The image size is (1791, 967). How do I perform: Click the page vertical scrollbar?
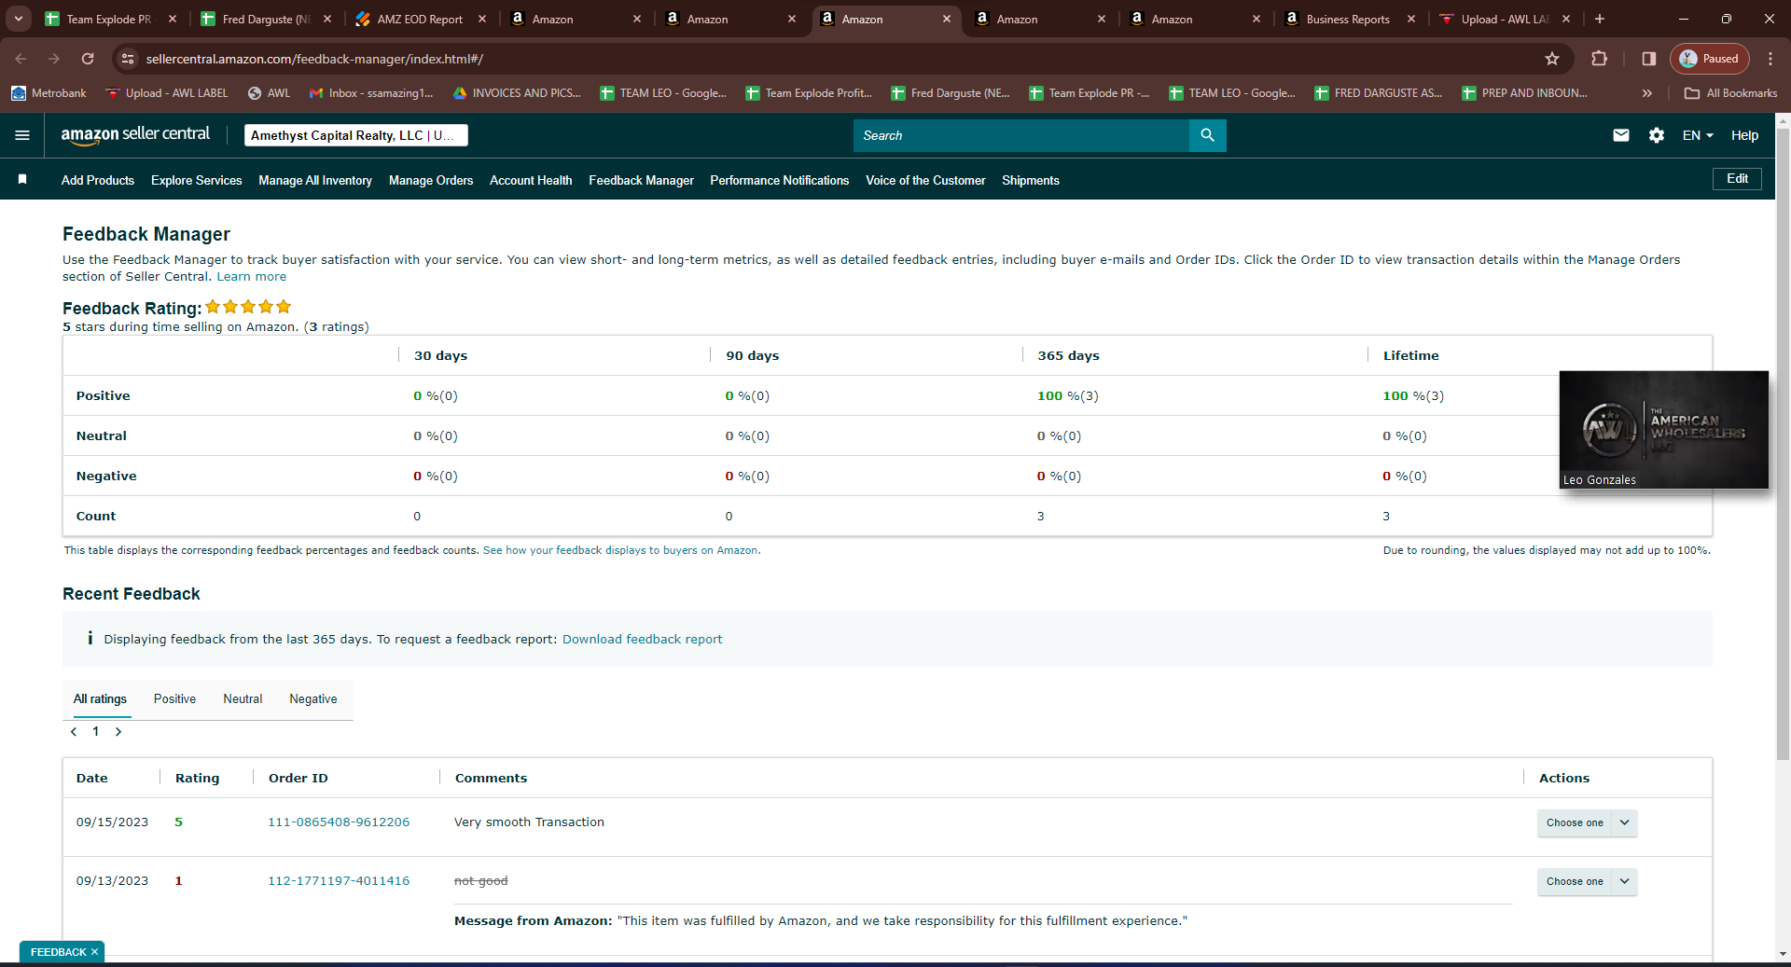[x=1783, y=443]
